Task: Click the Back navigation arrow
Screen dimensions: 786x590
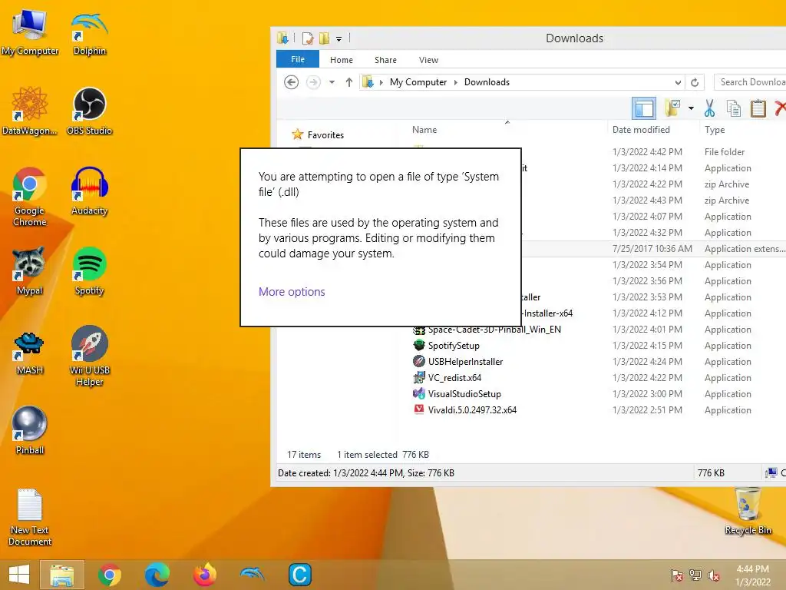Action: 291,81
